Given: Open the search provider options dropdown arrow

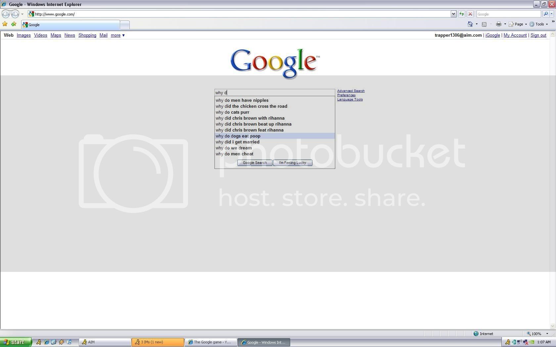Looking at the screenshot, I should 551,14.
